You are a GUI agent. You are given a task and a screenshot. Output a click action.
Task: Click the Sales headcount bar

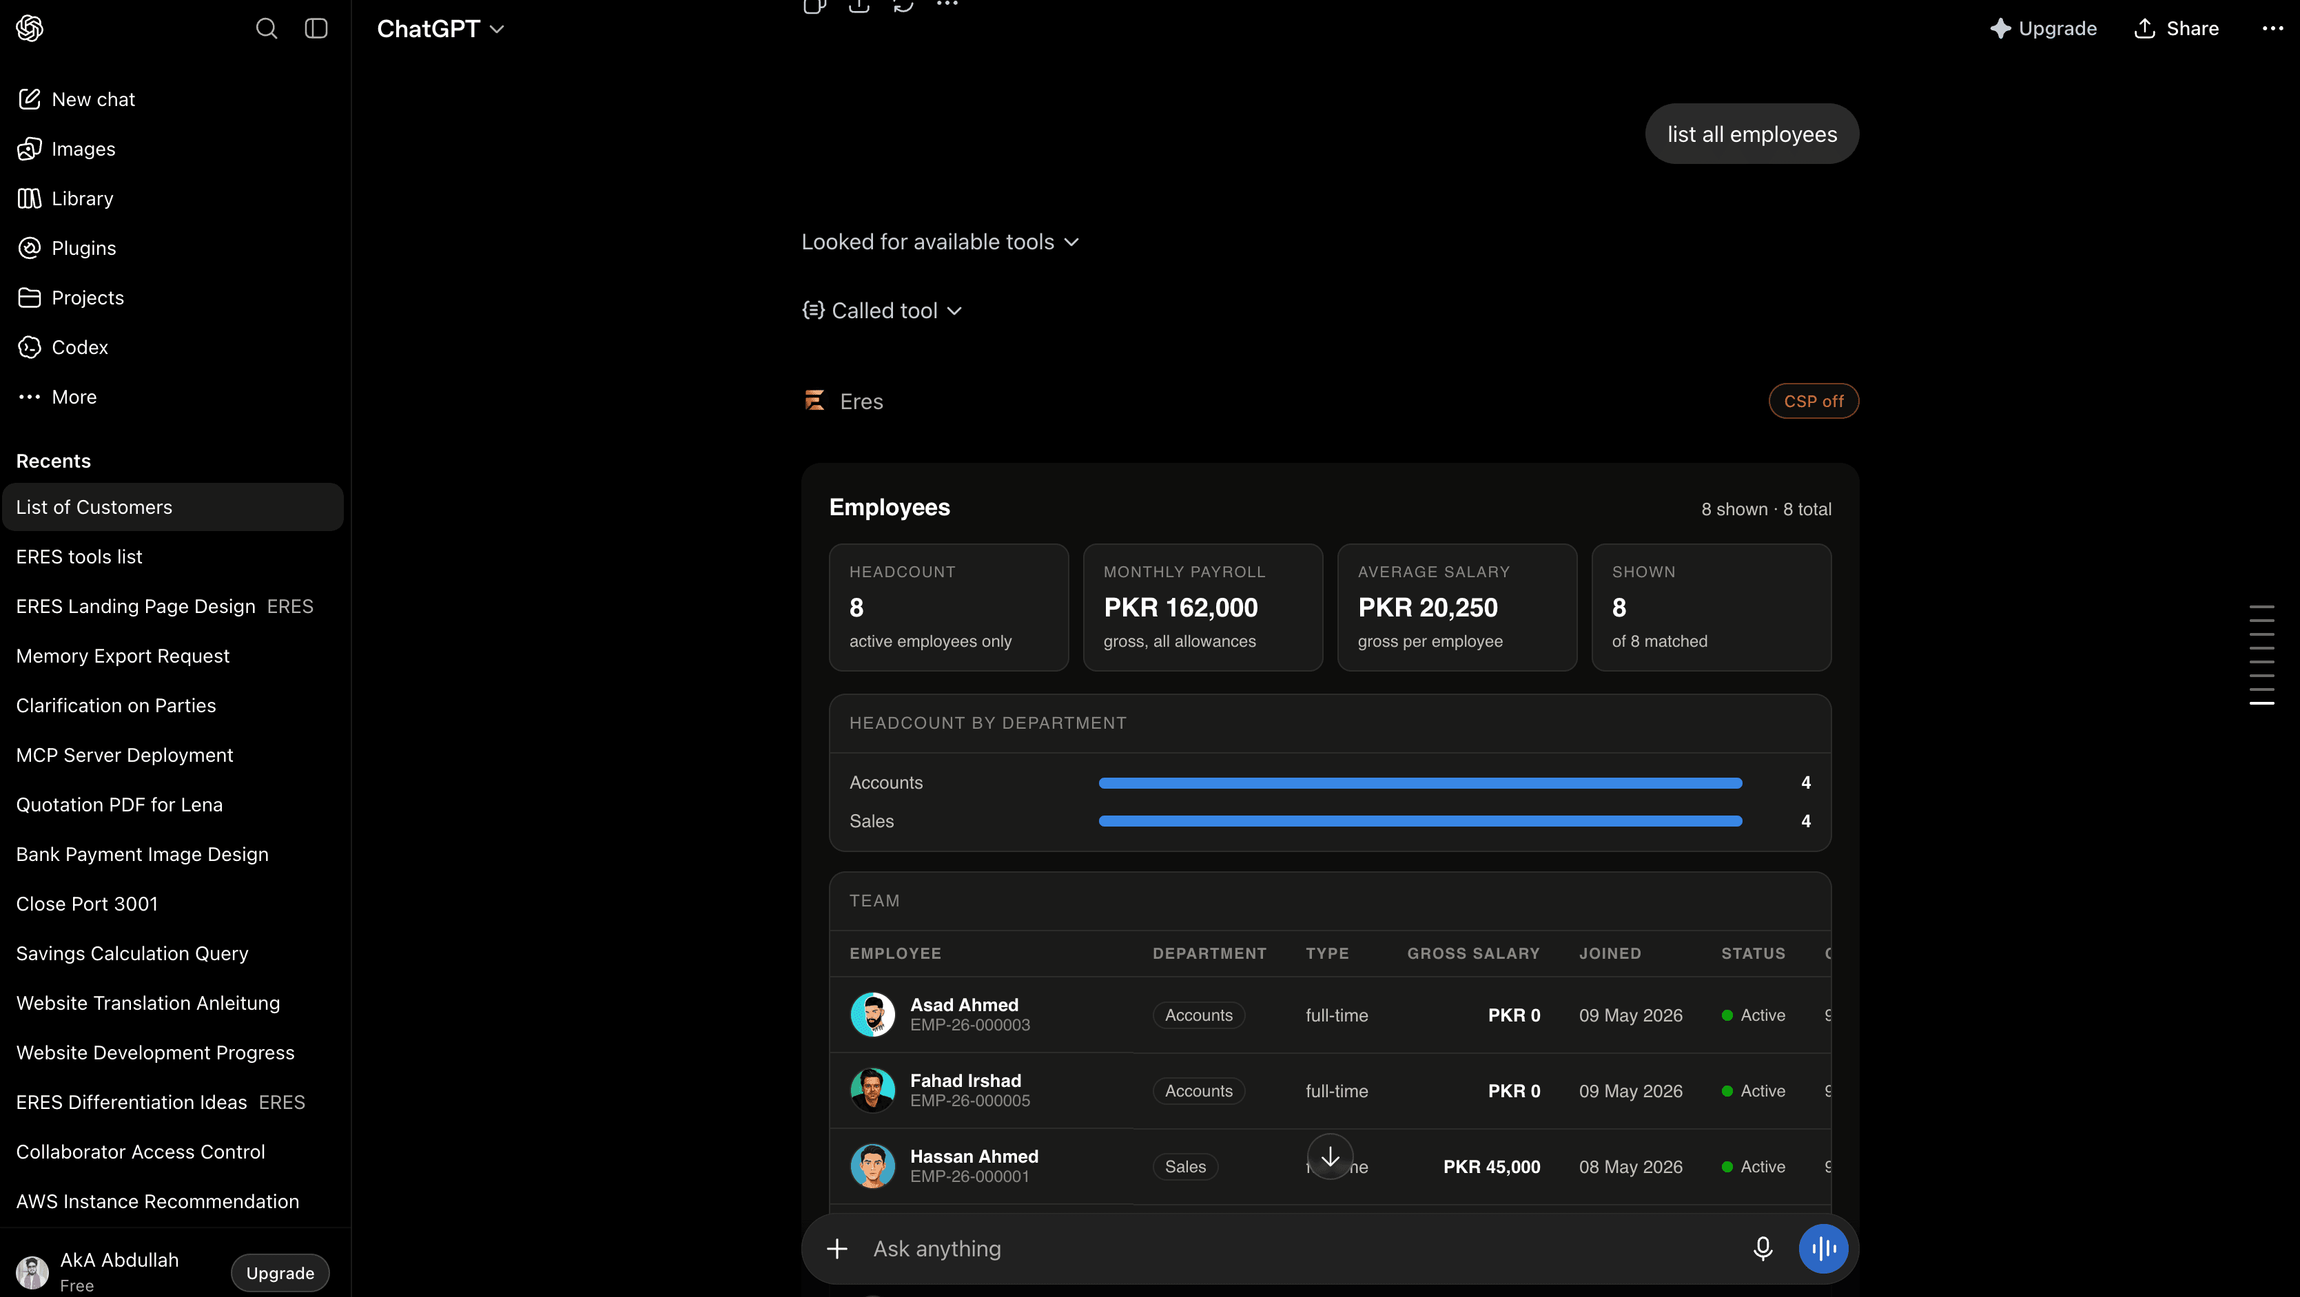click(1419, 821)
